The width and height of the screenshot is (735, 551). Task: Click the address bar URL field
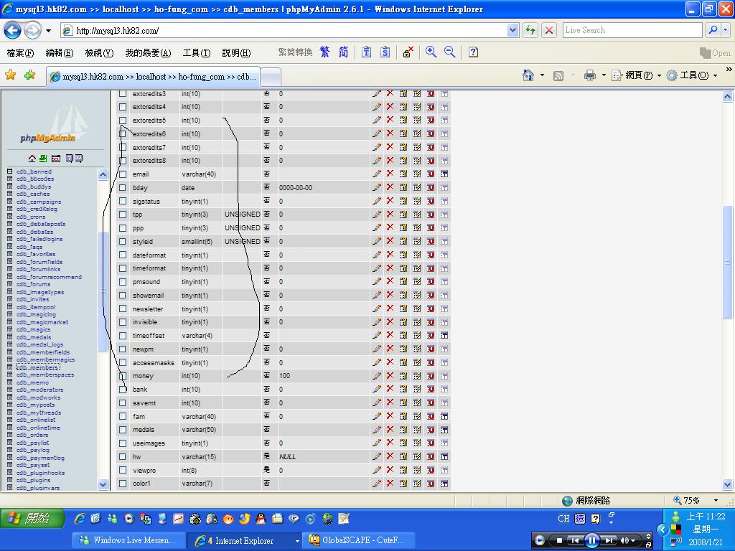(x=289, y=30)
